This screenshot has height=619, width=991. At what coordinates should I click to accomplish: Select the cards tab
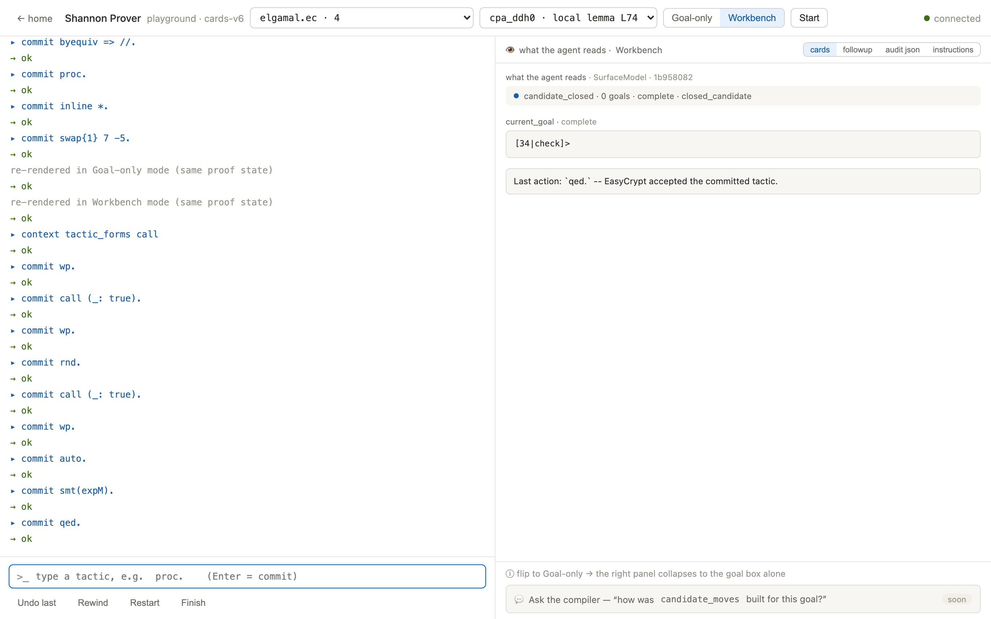(819, 50)
